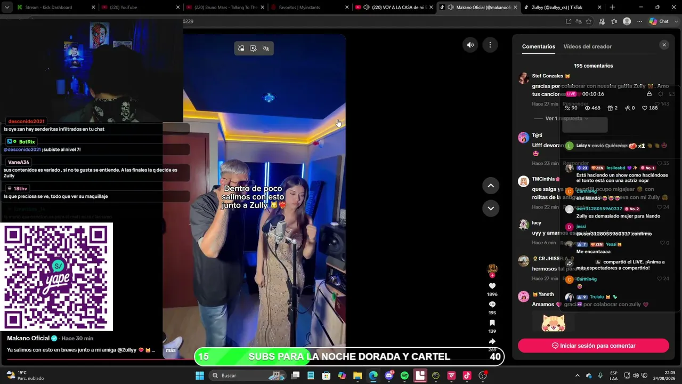Open the VOY A LA CASA YouTube tab
The height and width of the screenshot is (384, 682).
point(394,7)
